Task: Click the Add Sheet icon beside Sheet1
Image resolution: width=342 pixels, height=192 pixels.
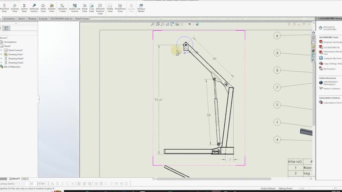Action: [x=25, y=179]
